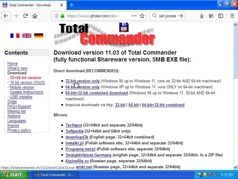Select Total Commander taskbar button
238x179 pixels.
55,175
